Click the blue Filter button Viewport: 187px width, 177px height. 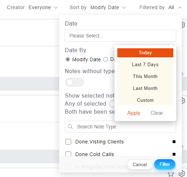(165, 164)
